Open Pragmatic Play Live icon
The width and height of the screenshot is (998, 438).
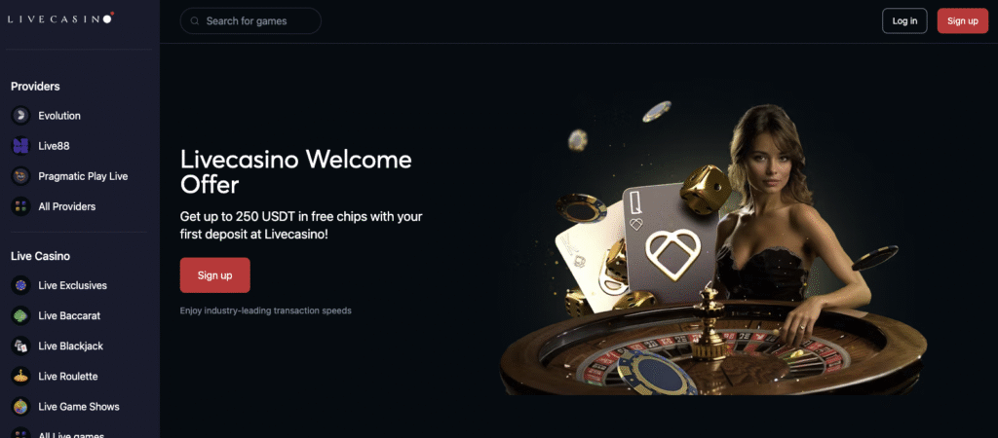(x=21, y=176)
